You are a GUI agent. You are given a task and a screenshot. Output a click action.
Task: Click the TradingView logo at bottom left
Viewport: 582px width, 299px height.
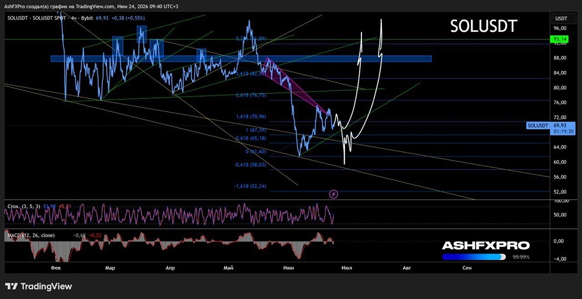tap(38, 286)
